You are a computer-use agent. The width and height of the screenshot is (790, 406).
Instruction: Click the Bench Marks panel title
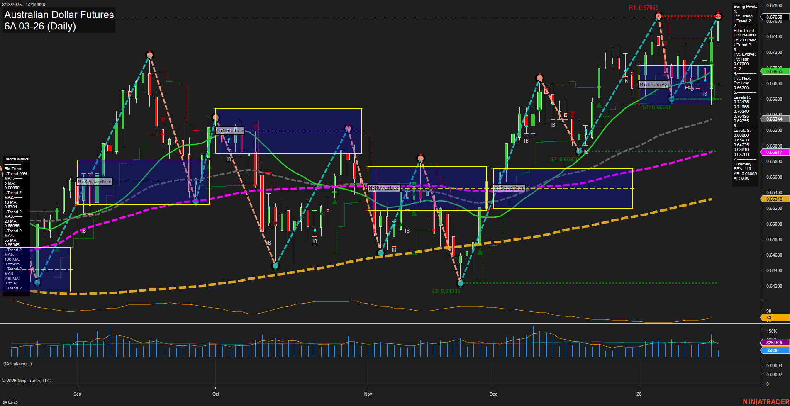(16, 159)
